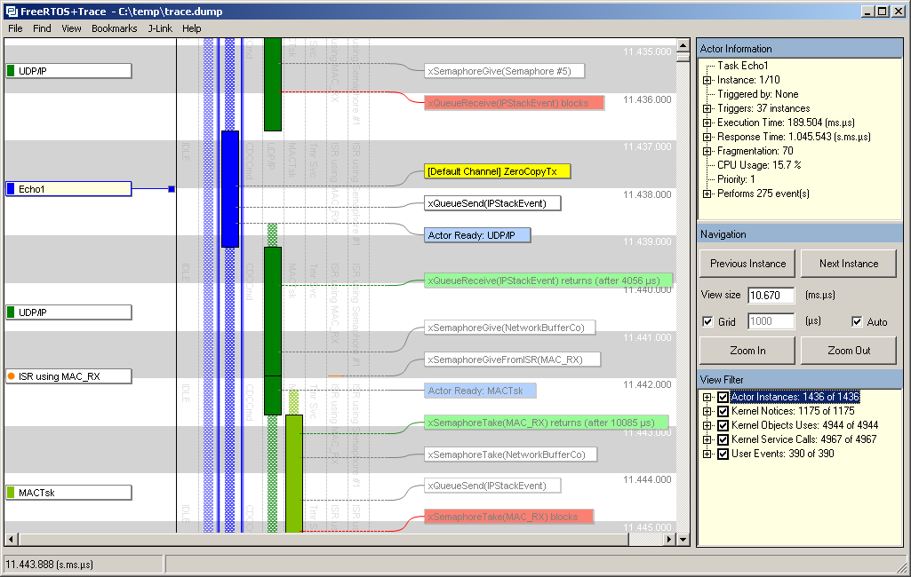Select the top UDP/IP actor label
The image size is (911, 577).
coord(68,71)
